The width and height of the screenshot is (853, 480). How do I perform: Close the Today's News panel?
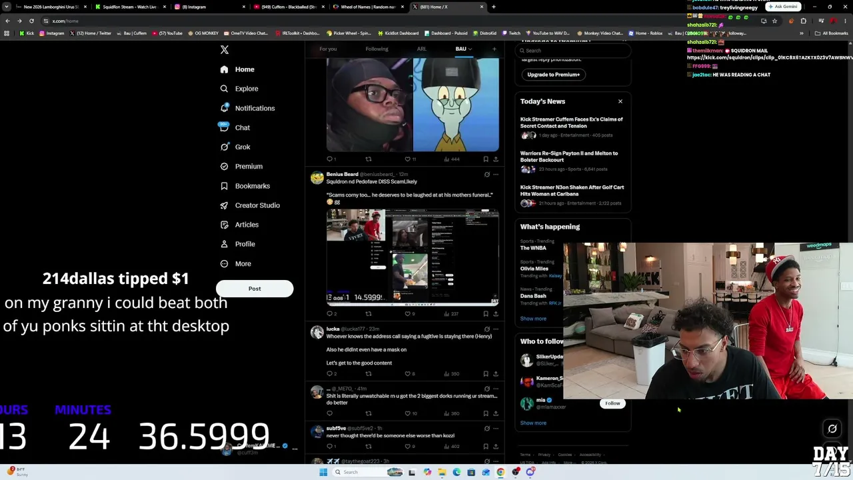click(620, 101)
